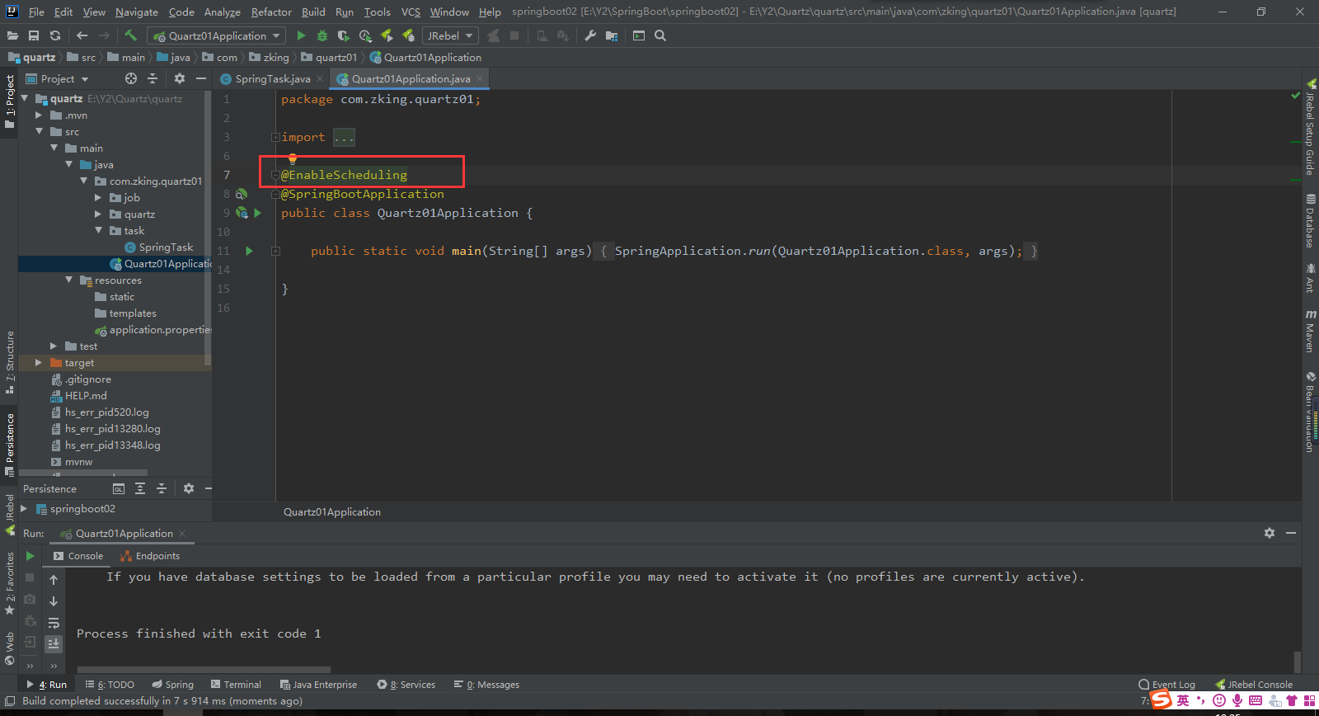Viewport: 1319px width, 716px height.
Task: Toggle the Database tool window on the right
Action: (x=1310, y=221)
